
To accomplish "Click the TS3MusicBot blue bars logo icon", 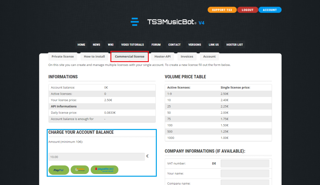I will [135, 22].
